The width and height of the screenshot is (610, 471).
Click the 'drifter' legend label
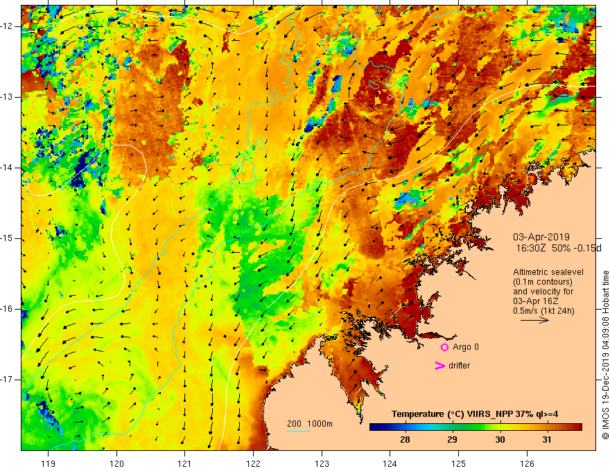click(x=459, y=366)
